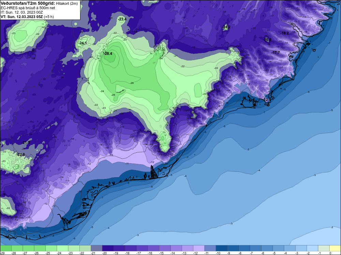Click the pale yellow 0 legend swatch

[335, 248]
